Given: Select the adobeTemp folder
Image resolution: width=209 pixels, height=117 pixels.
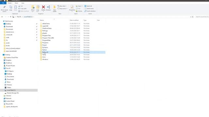Looking at the screenshot, I should pos(46,24).
